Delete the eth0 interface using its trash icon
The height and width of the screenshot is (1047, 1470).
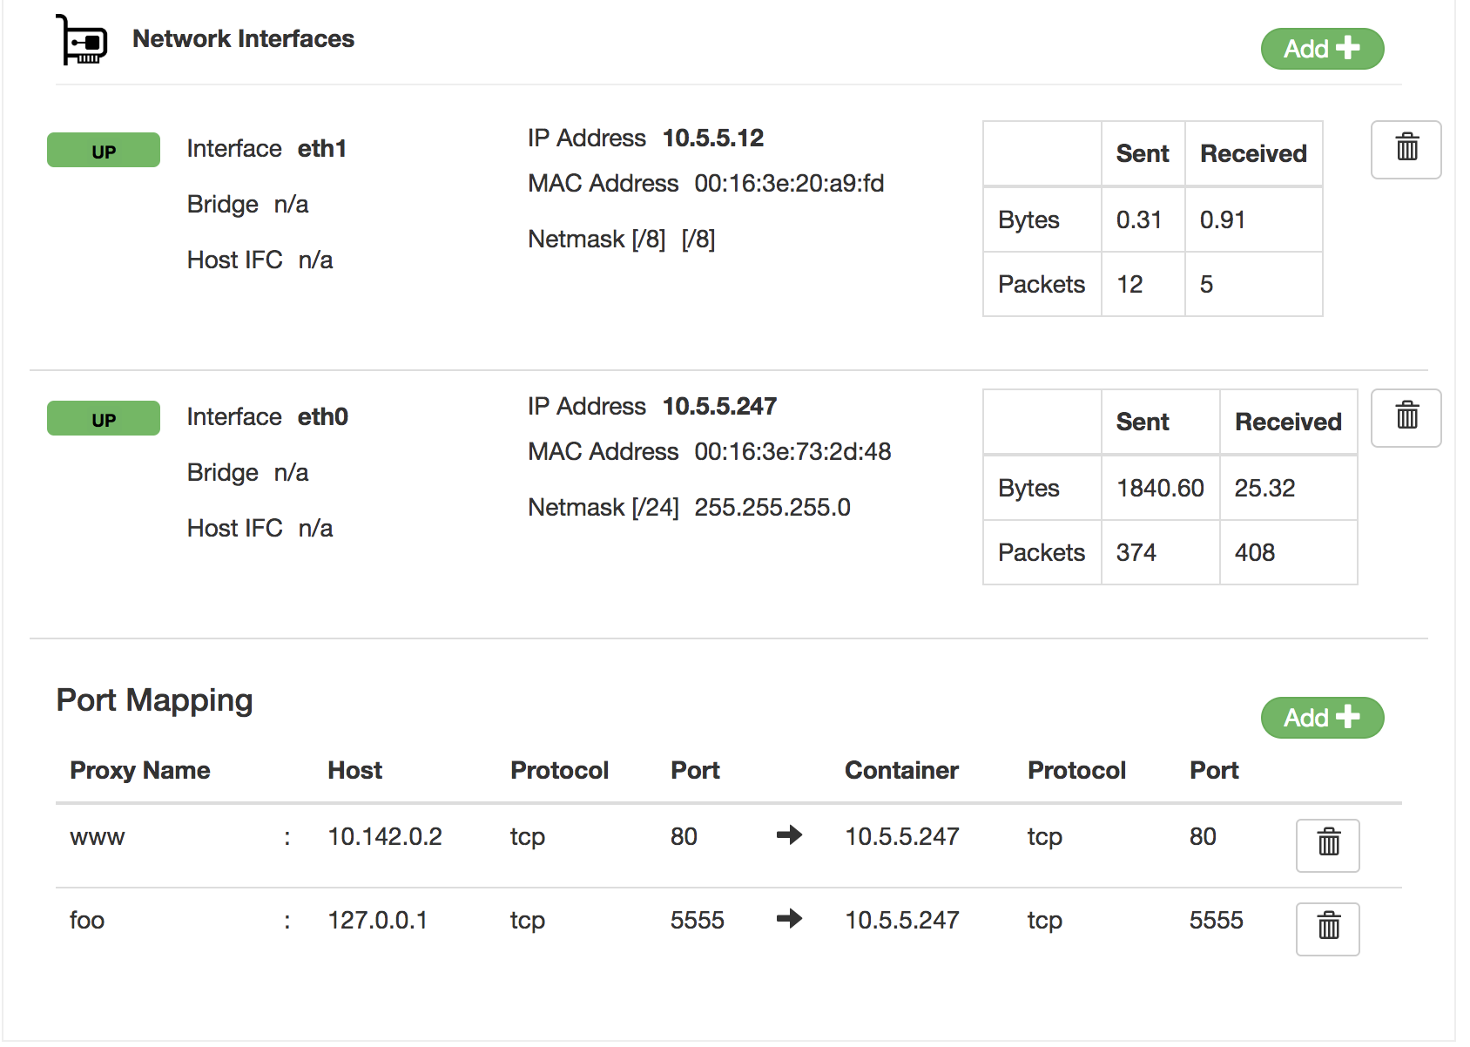coord(1406,418)
